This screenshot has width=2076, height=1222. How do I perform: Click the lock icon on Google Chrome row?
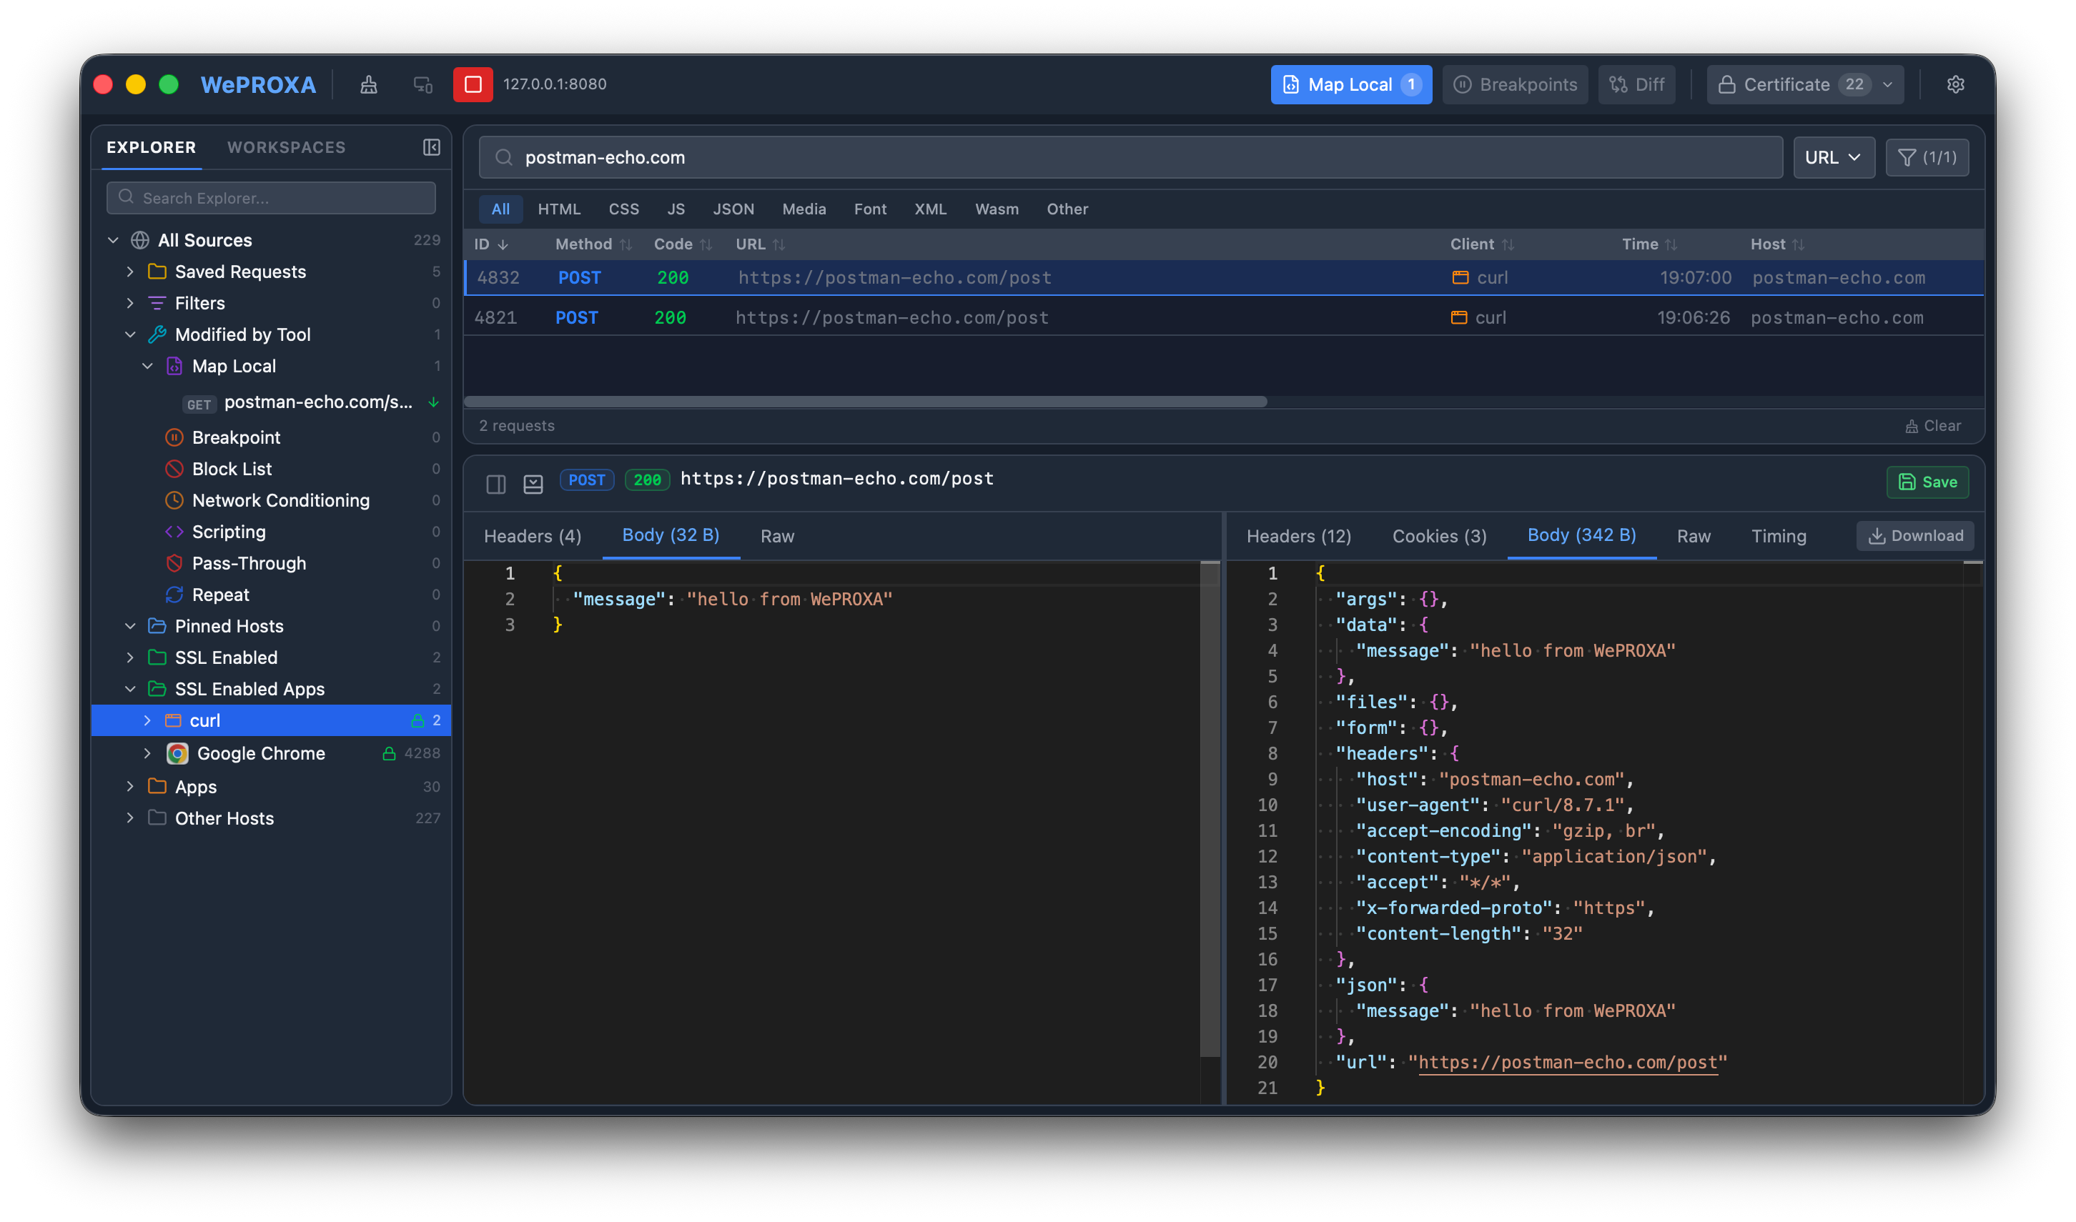[389, 753]
